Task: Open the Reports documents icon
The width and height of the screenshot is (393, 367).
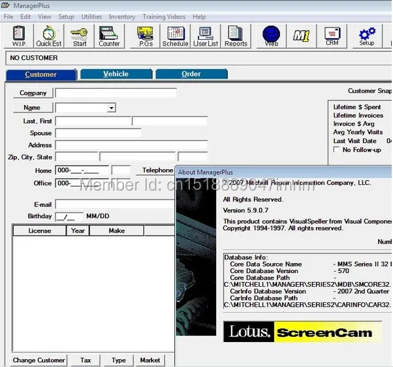Action: point(236,36)
